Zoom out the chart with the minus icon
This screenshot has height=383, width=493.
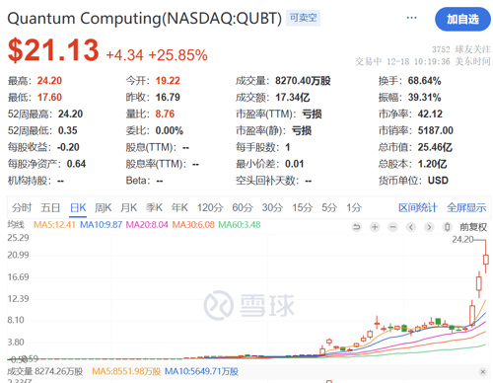[392, 227]
